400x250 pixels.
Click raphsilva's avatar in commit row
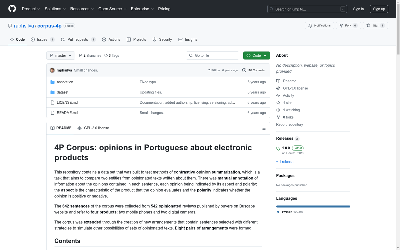coord(52,70)
